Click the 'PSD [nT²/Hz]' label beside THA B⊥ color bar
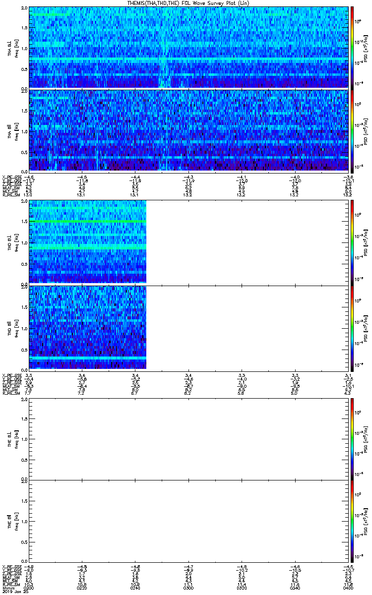 tap(366, 48)
